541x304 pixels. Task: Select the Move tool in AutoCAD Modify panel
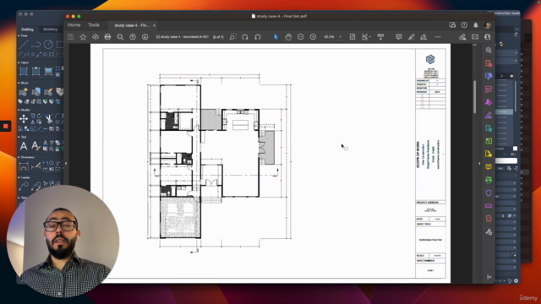click(24, 119)
